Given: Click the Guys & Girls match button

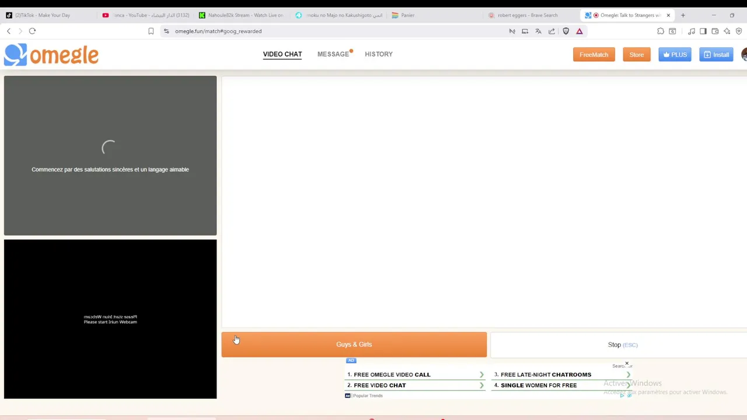Looking at the screenshot, I should [354, 345].
